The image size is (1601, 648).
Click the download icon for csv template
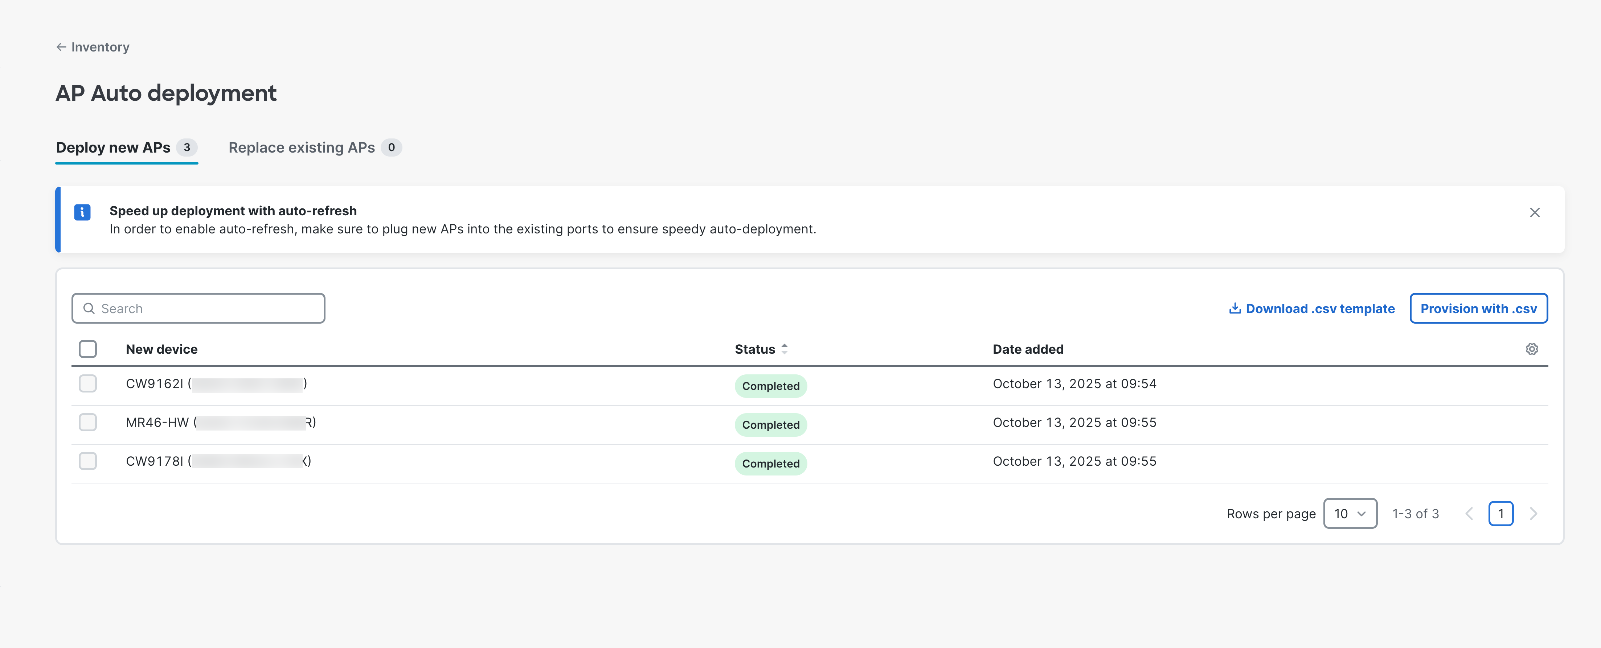coord(1234,308)
